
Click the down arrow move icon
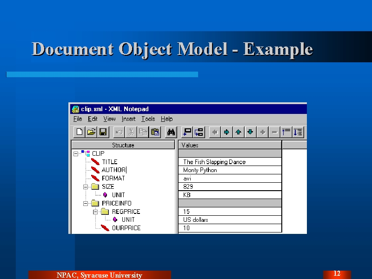250,132
